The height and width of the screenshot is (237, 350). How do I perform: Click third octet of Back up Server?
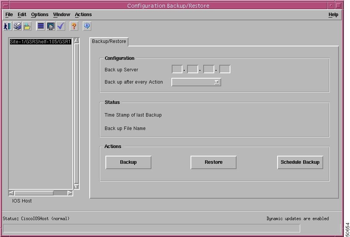209,69
